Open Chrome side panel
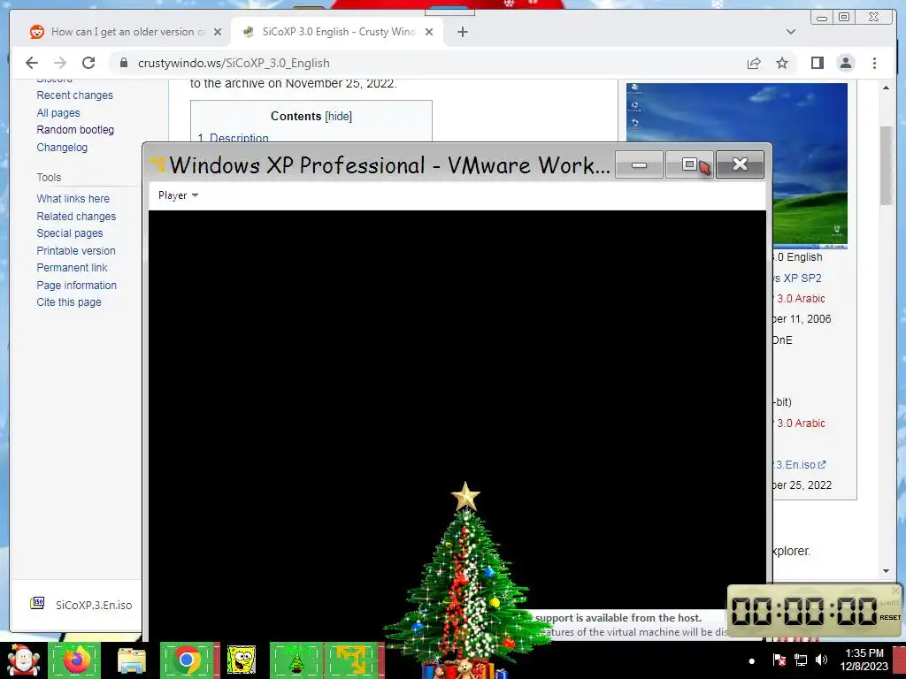This screenshot has width=906, height=679. click(817, 63)
